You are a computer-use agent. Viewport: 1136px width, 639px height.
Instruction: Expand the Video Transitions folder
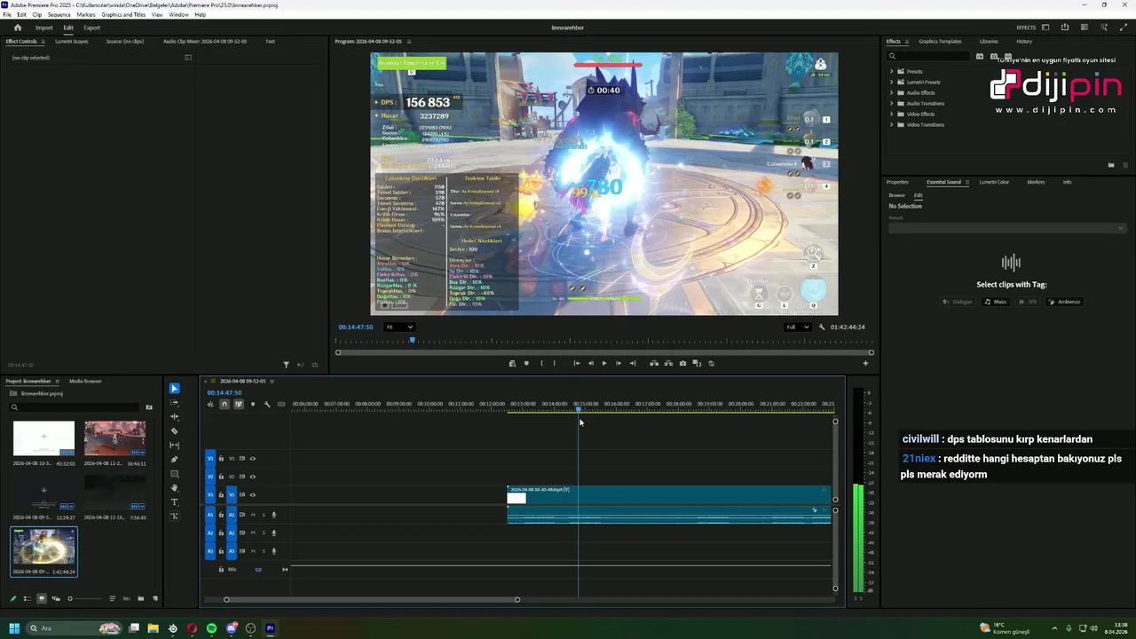pos(892,125)
